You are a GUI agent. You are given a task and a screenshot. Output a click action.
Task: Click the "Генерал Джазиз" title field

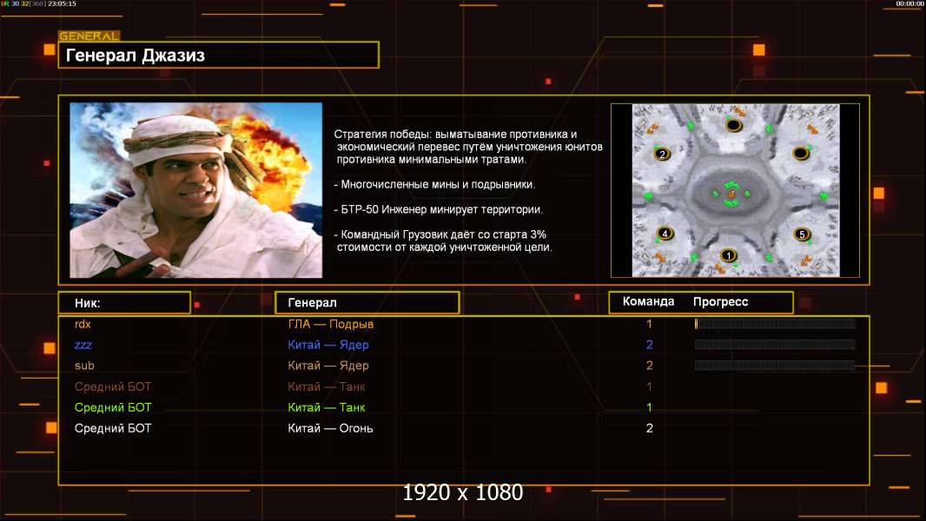[x=218, y=56]
